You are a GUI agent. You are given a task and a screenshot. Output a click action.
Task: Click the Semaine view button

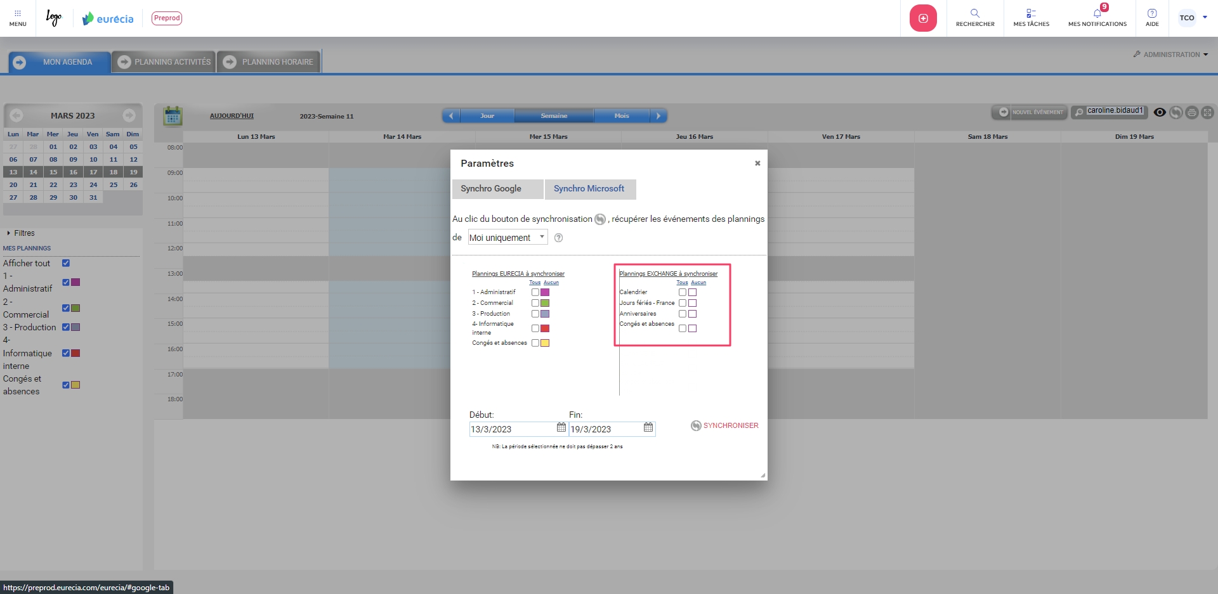click(554, 116)
